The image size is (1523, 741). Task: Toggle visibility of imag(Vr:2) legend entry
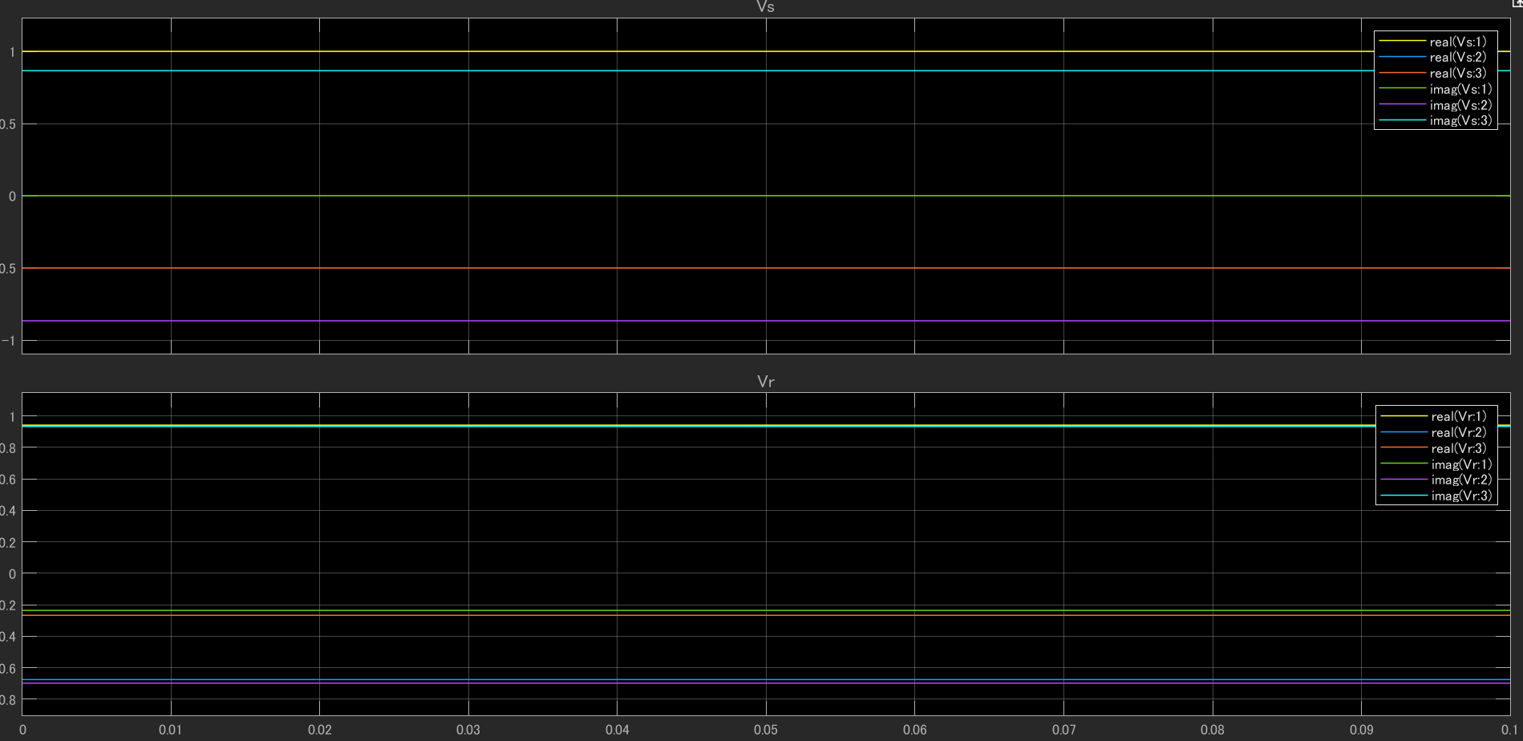tap(1460, 480)
